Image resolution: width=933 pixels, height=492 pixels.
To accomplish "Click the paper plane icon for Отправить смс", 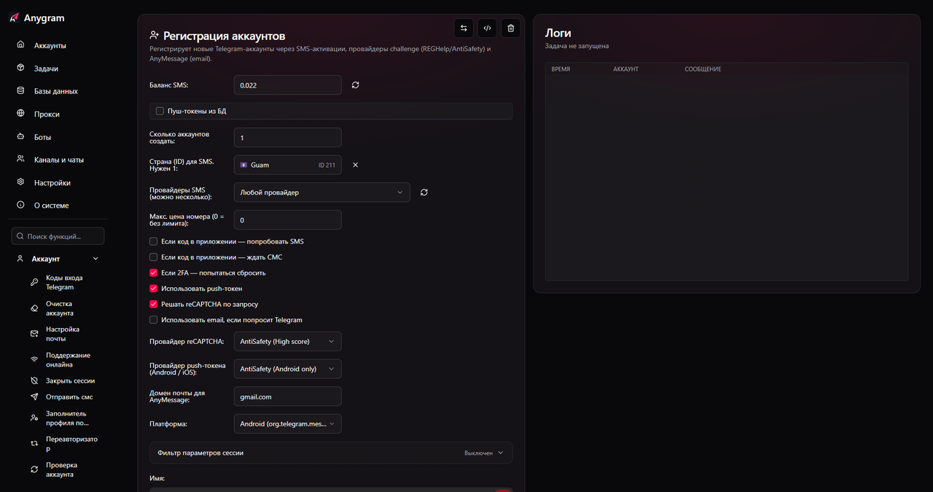I will [34, 397].
